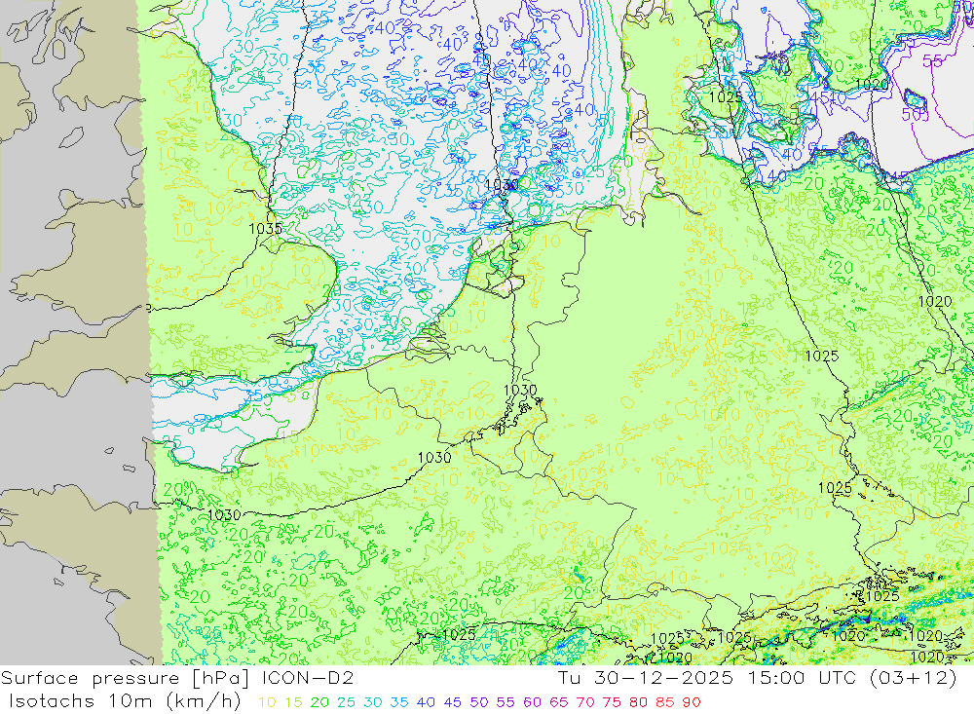Select the '25' legend value

pyautogui.click(x=346, y=703)
